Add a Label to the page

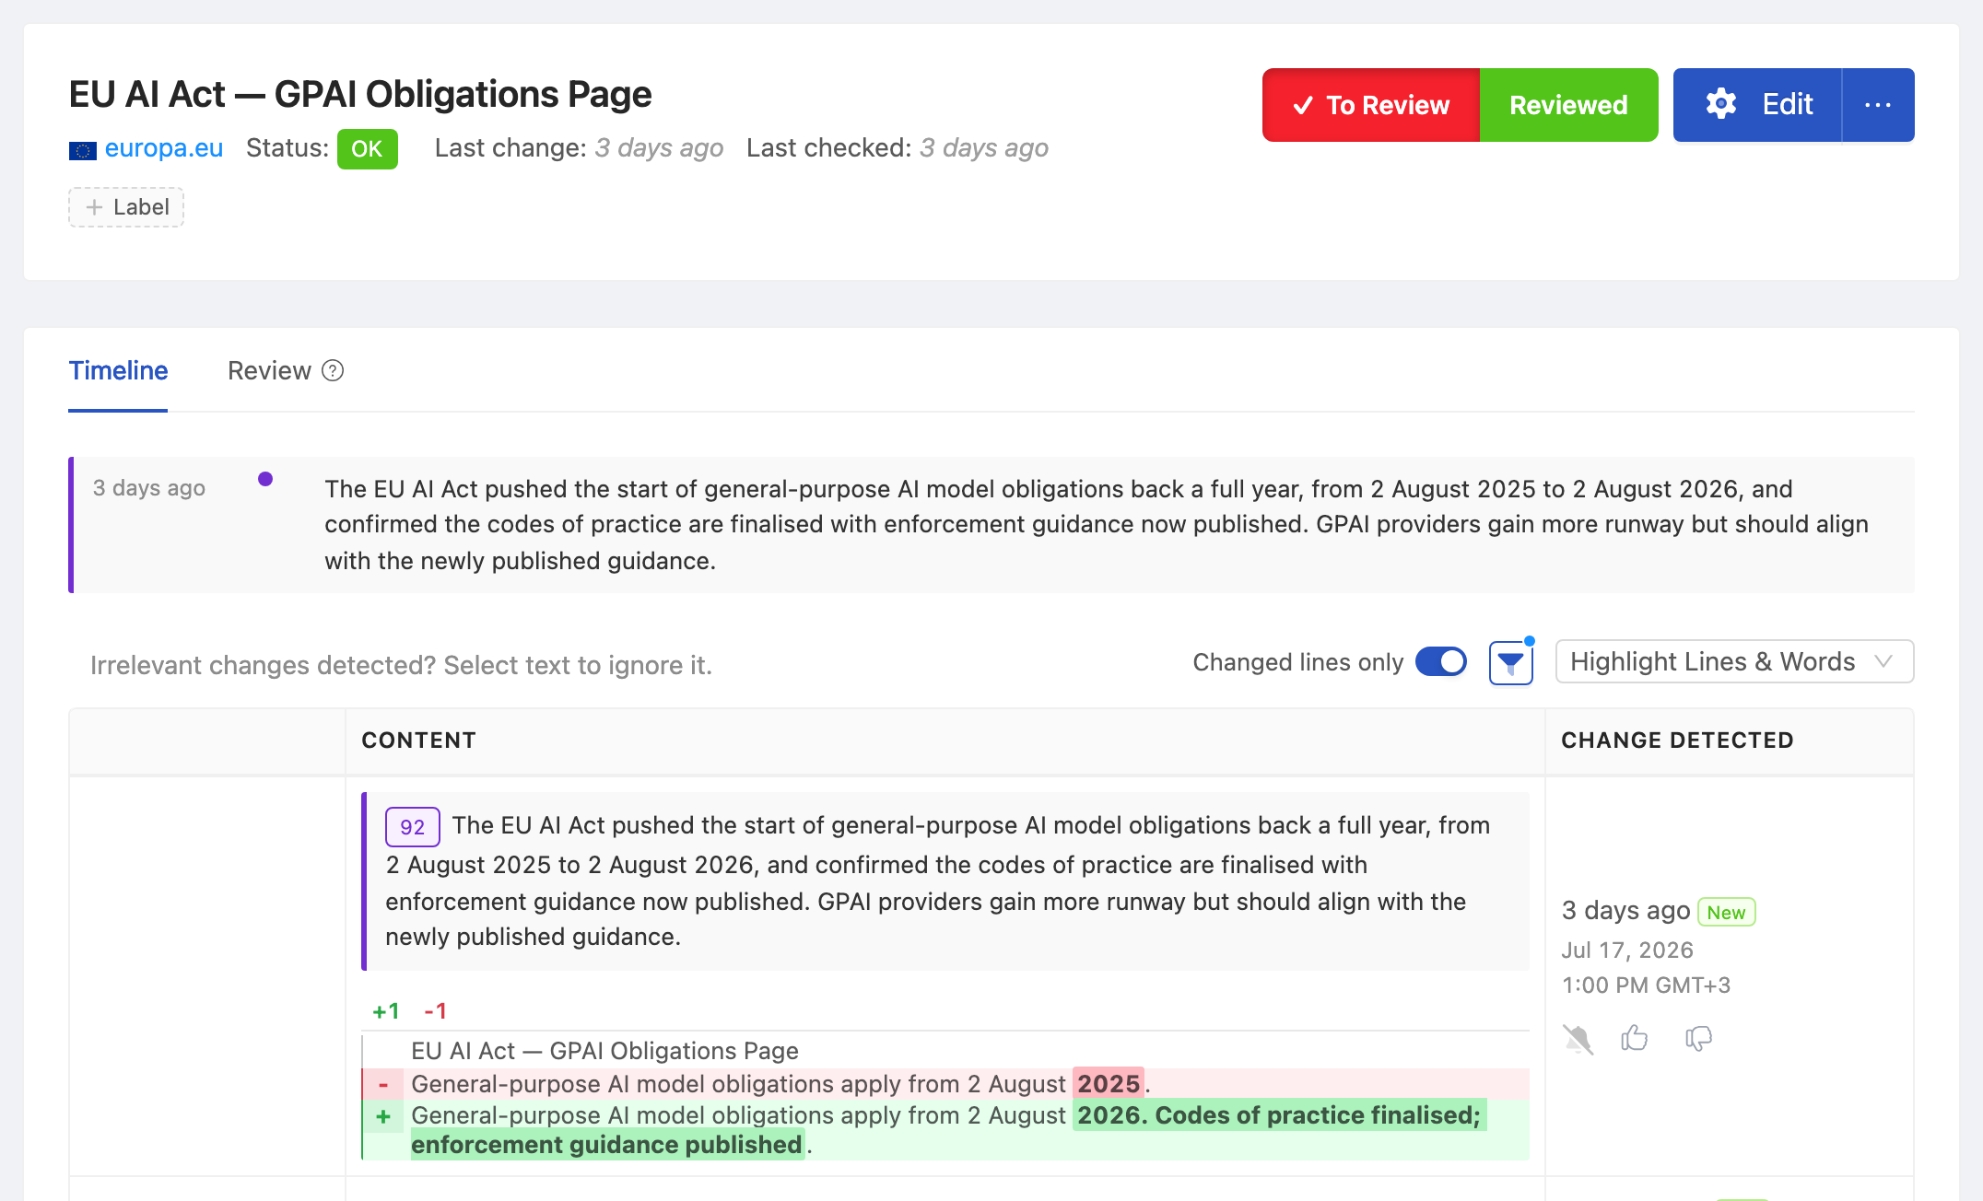(126, 207)
